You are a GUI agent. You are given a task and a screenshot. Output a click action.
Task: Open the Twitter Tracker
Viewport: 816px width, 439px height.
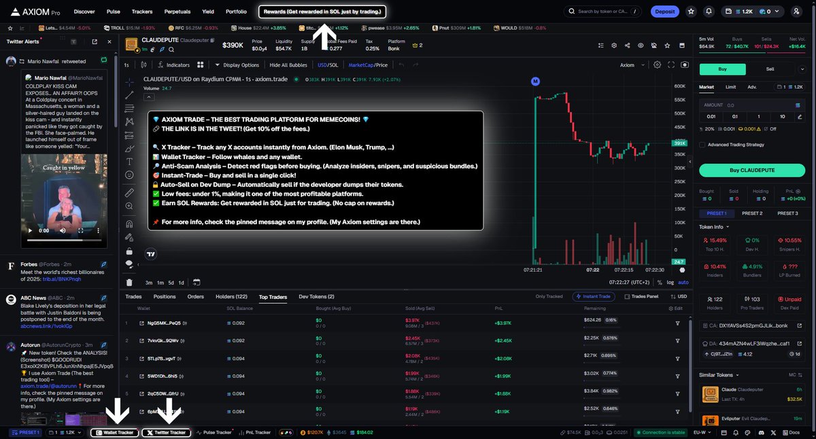click(x=166, y=432)
